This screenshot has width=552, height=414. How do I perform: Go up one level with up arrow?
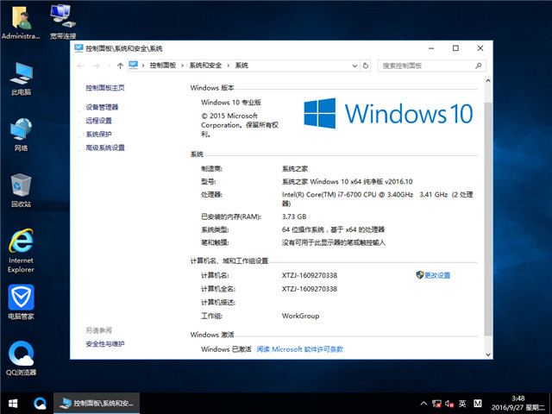120,66
